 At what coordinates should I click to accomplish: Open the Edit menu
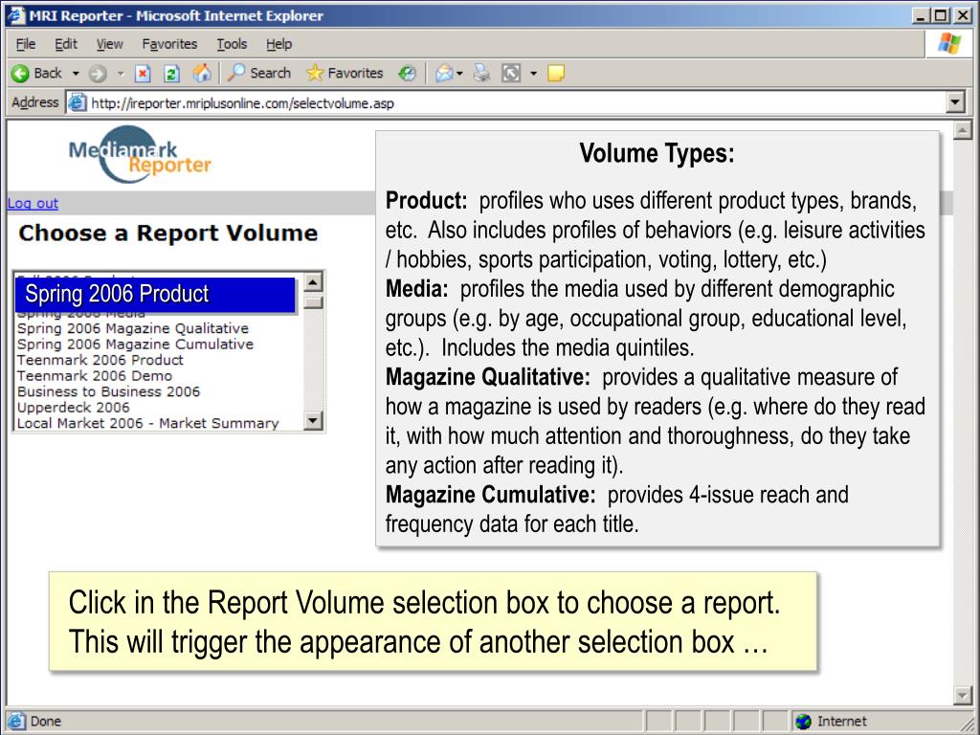coord(66,44)
